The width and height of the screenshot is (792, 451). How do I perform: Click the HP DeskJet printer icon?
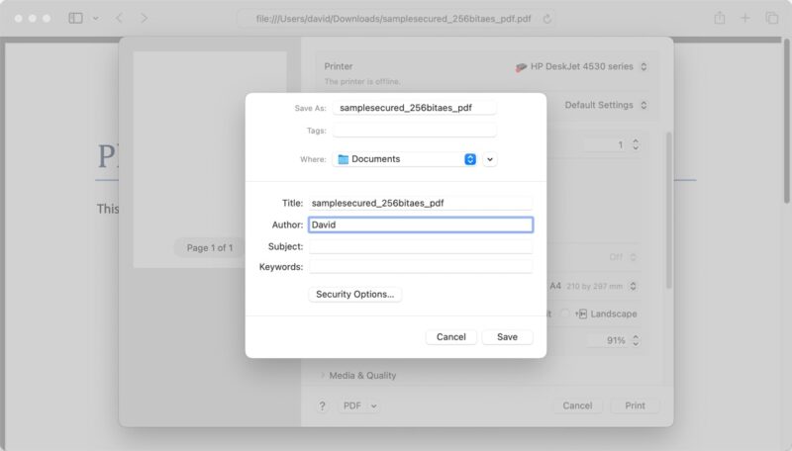521,67
